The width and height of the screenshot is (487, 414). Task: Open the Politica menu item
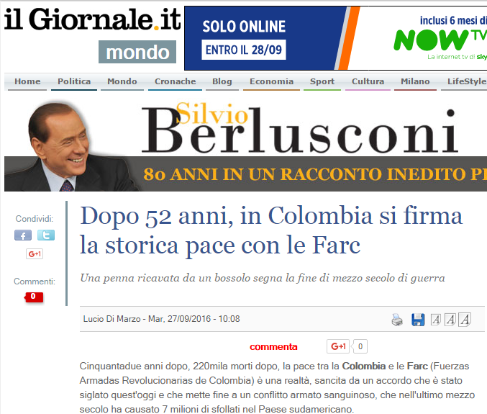click(x=74, y=81)
